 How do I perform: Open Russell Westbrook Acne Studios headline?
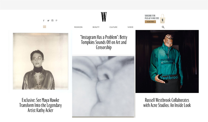pyautogui.click(x=167, y=102)
